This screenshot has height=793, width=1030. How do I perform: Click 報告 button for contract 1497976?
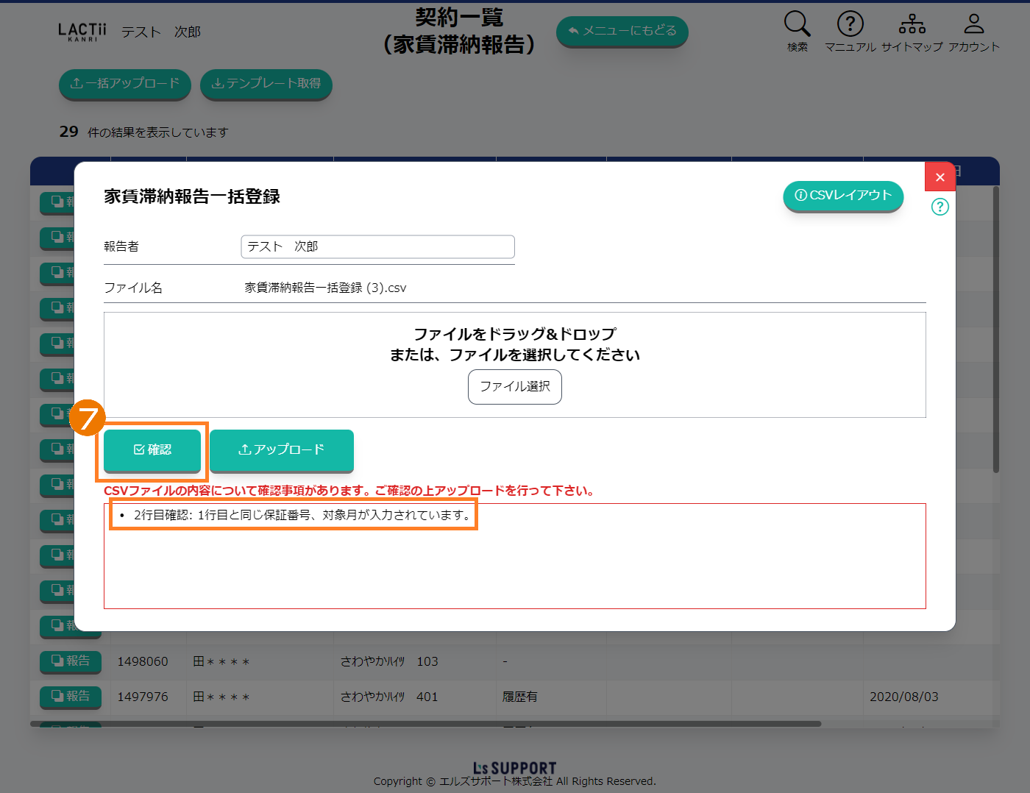(x=71, y=696)
